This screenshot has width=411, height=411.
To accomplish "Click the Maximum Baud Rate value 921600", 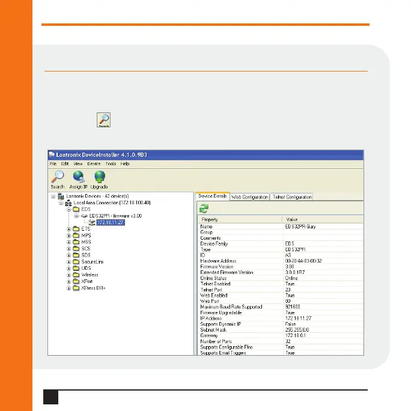I will [x=293, y=307].
